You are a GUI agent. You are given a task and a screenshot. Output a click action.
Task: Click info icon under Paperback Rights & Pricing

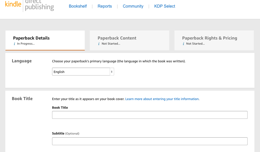183,44
